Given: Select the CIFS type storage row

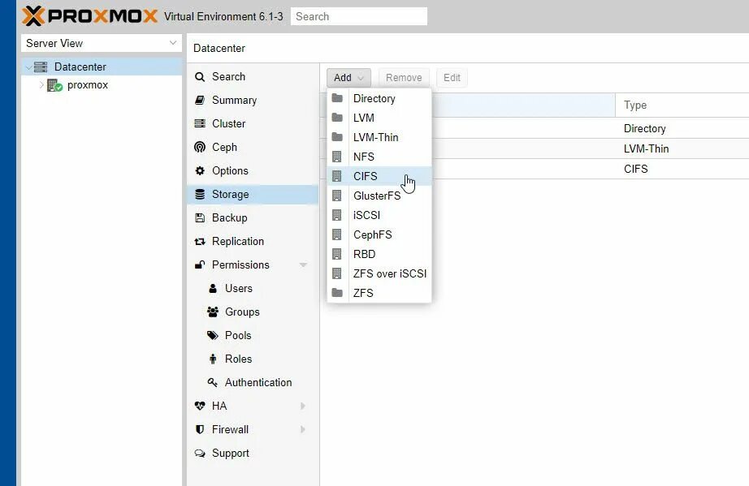Looking at the screenshot, I should [535, 169].
